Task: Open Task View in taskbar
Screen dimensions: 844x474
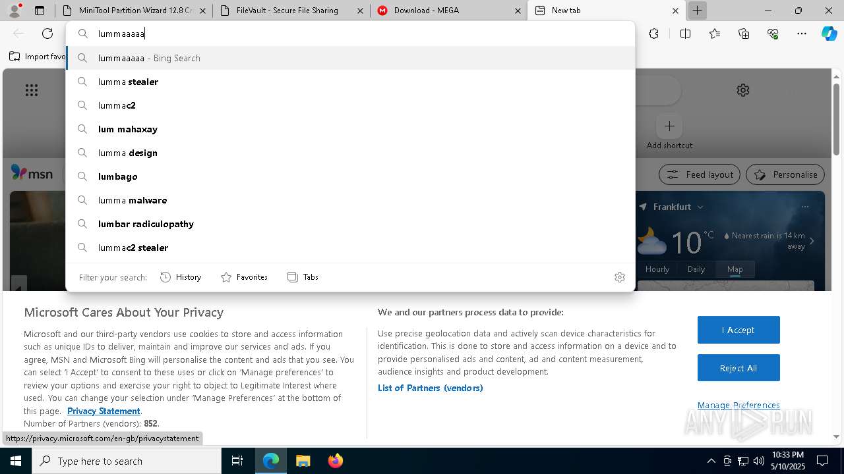Action: click(x=237, y=461)
